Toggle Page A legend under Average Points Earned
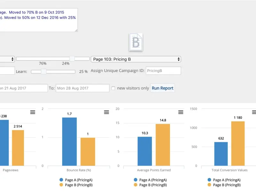The height and width of the screenshot is (192, 256). click(150, 180)
